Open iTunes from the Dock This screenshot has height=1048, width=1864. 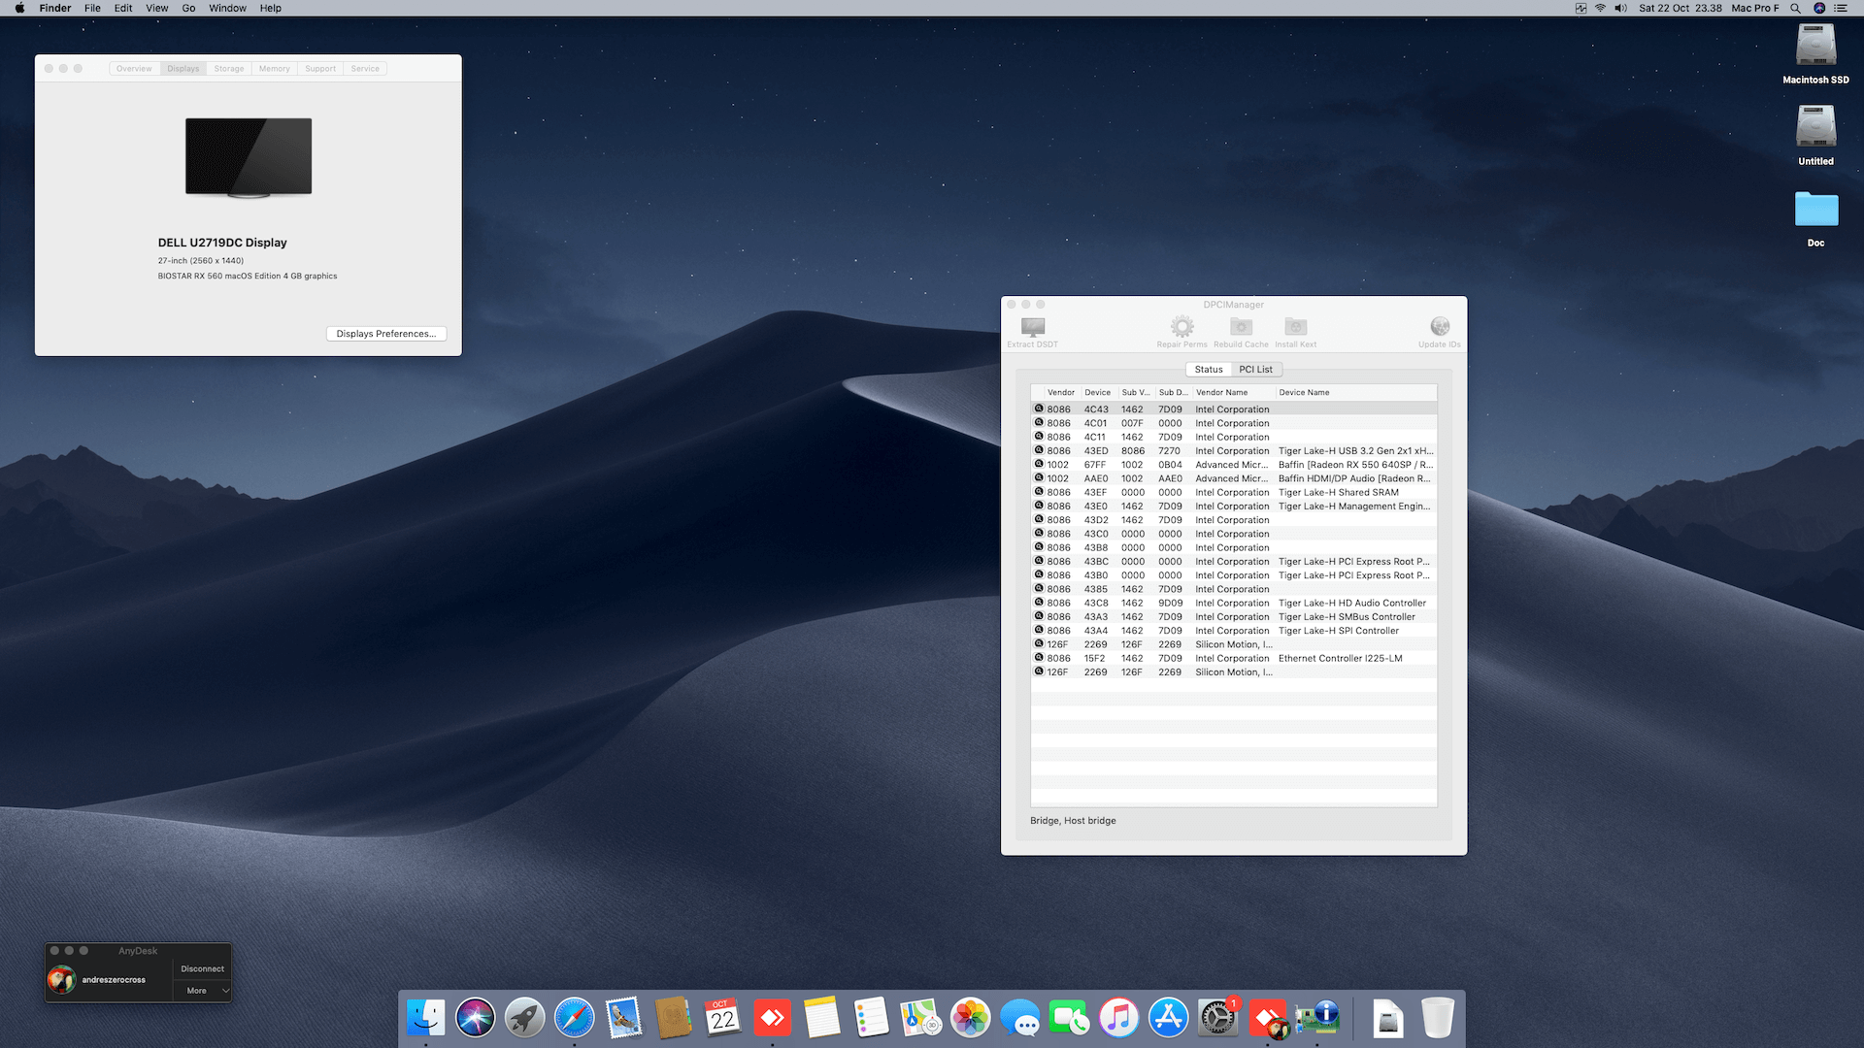tap(1118, 1018)
